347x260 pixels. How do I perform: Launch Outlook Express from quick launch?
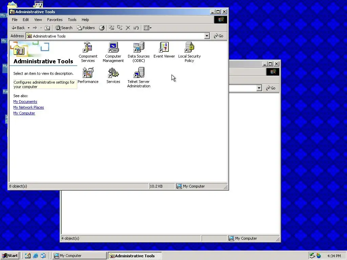coord(43,256)
